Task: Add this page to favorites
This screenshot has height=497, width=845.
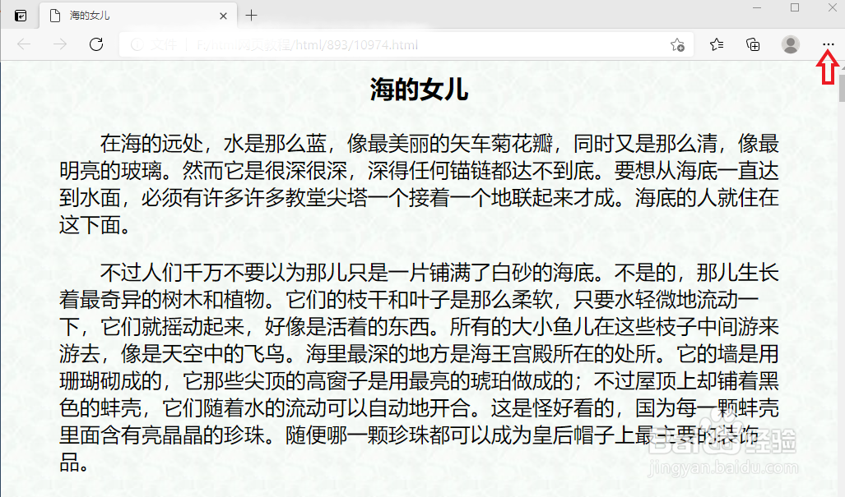Action: pos(677,44)
